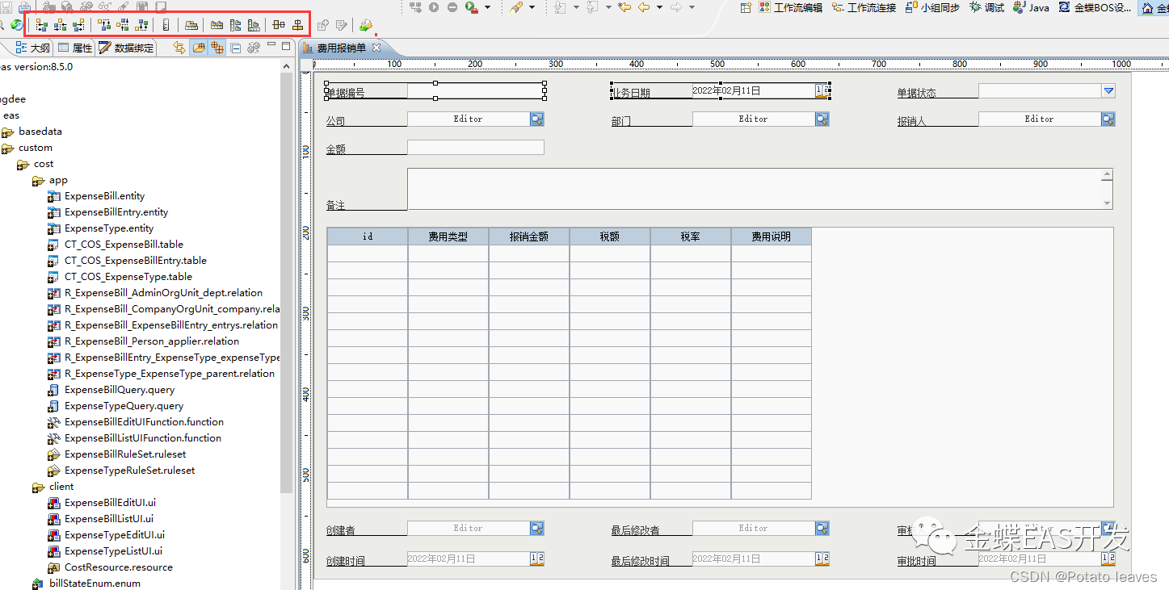This screenshot has height=590, width=1169.
Task: Select CostResource.resource in tree
Action: 118,567
